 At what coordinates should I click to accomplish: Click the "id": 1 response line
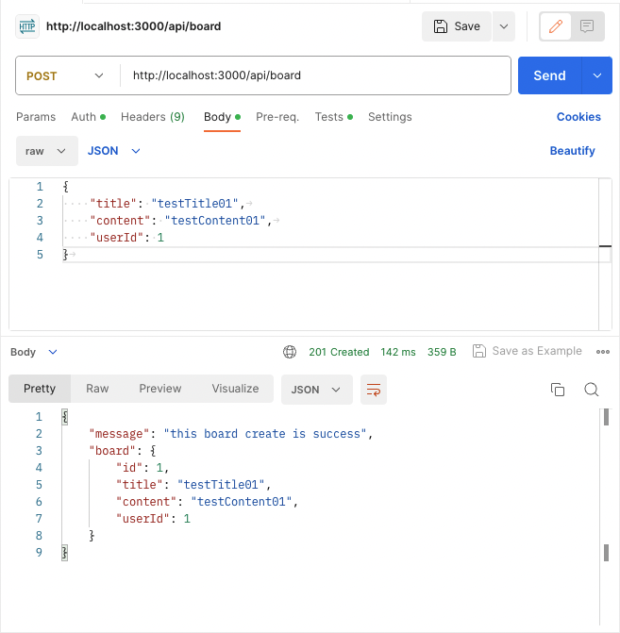click(x=142, y=468)
